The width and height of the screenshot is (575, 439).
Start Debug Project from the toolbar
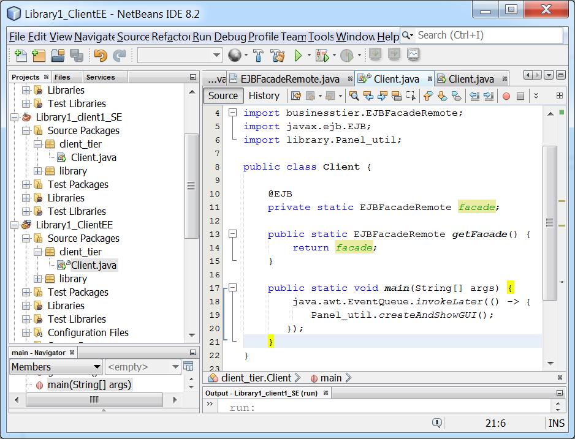click(x=322, y=55)
